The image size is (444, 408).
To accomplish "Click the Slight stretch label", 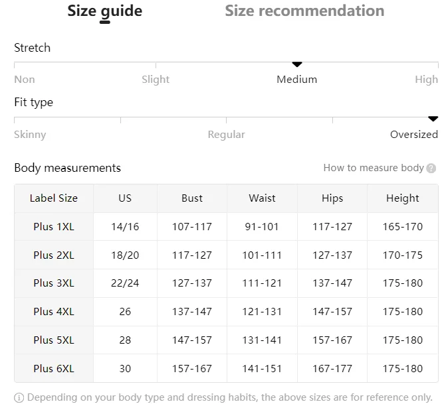I will 156,80.
